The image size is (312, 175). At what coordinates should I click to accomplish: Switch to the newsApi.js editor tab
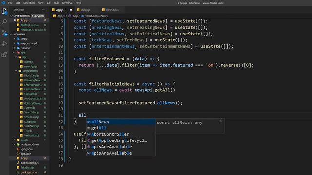[113, 10]
